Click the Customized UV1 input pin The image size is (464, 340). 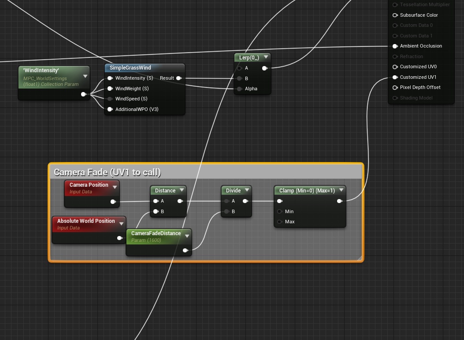click(x=395, y=77)
